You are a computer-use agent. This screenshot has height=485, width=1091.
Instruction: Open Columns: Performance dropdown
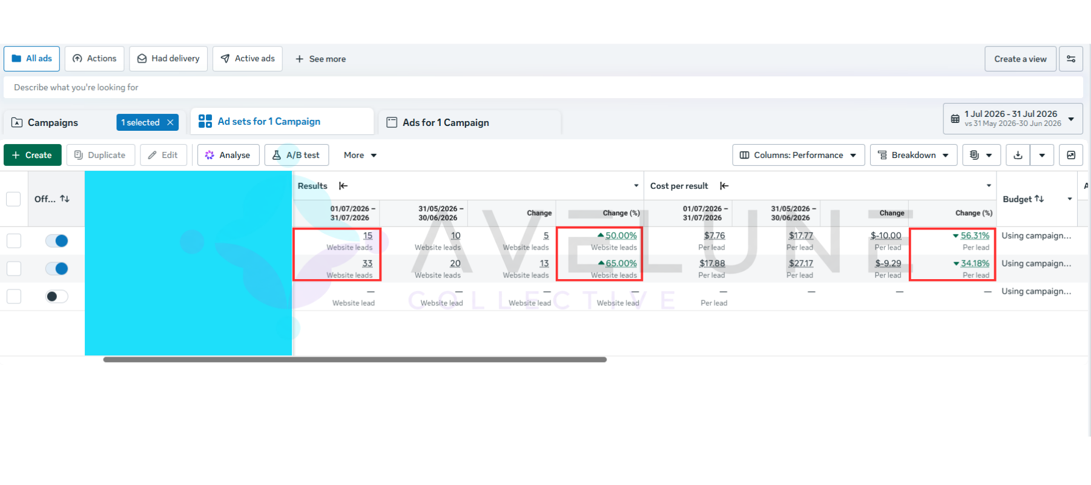click(799, 155)
